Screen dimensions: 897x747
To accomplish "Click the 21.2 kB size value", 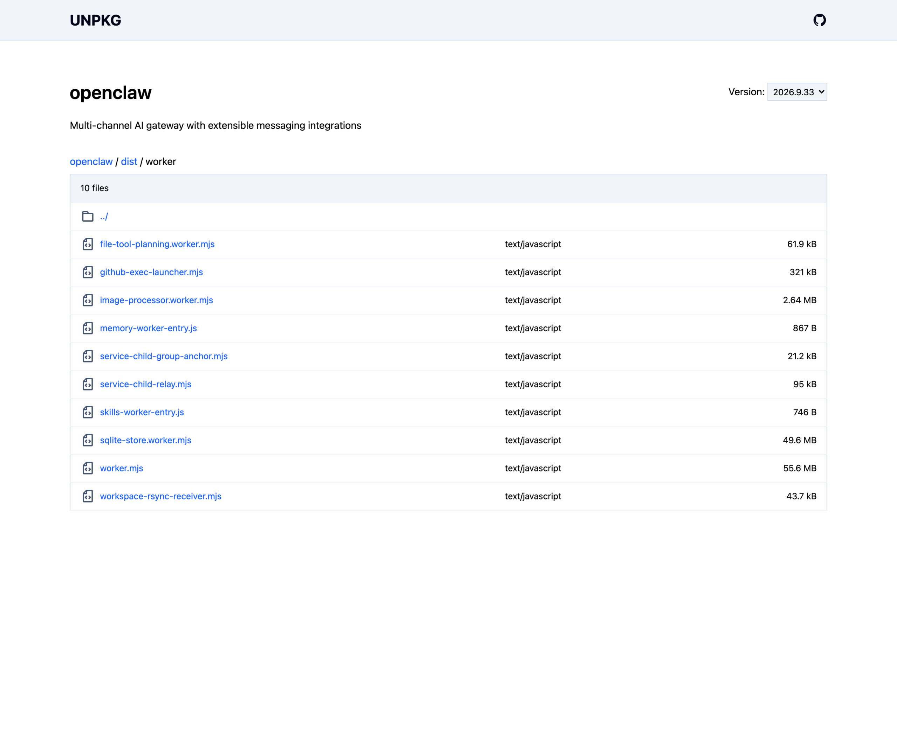I will coord(802,356).
